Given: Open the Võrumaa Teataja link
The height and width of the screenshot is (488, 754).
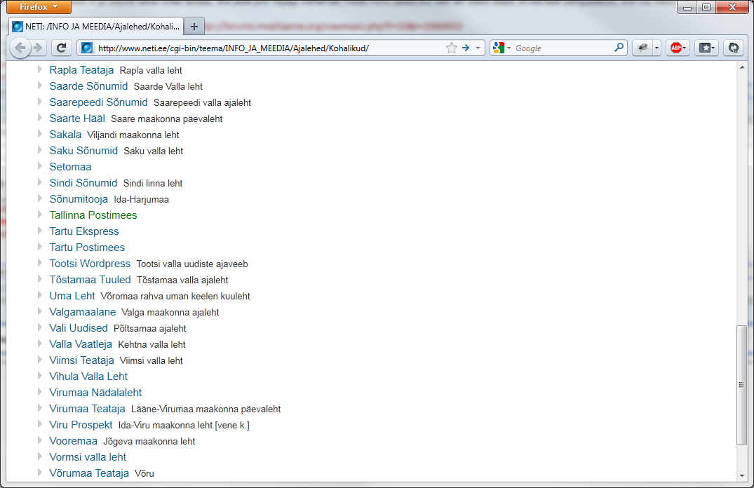Looking at the screenshot, I should [90, 473].
